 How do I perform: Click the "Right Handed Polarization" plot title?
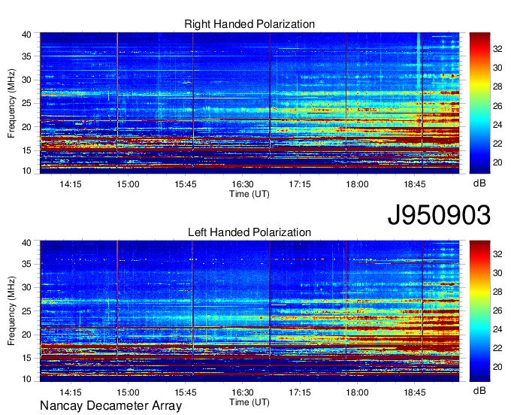(249, 24)
